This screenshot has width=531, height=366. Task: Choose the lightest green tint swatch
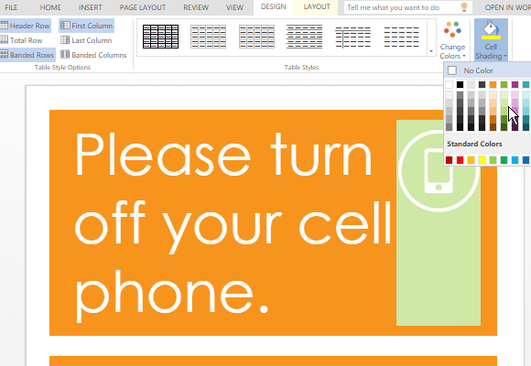coord(504,95)
